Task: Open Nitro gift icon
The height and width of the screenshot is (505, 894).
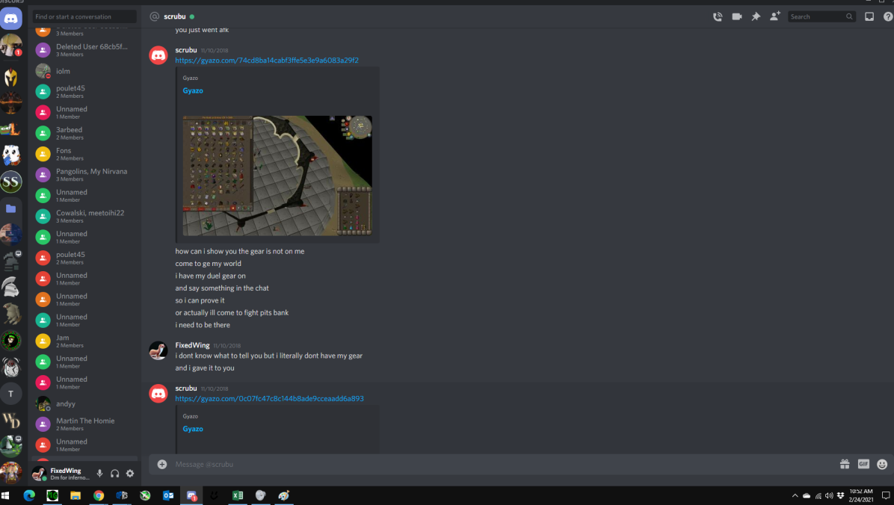Action: tap(845, 464)
